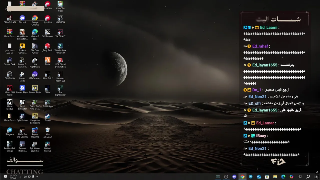Click the taskbar clock and date
Viewport: 320px width, 180px height.
[13, 177]
